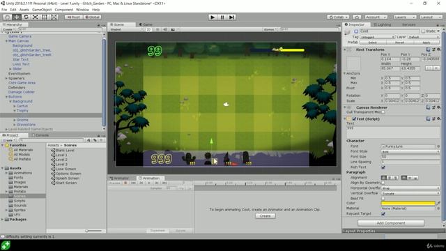Open Canvas Renderer settings gear
The width and height of the screenshot is (446, 251).
(x=438, y=107)
